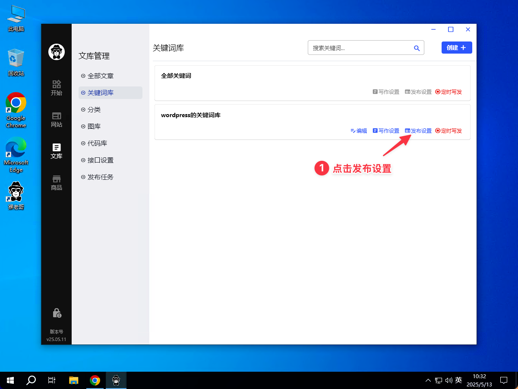Click the 全部关键词 card title
The image size is (518, 389).
(x=176, y=76)
